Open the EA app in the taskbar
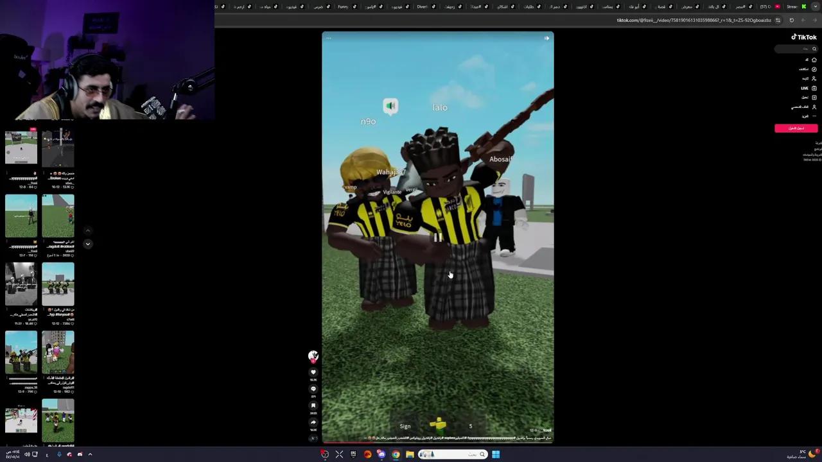The image size is (822, 462). coord(367,454)
